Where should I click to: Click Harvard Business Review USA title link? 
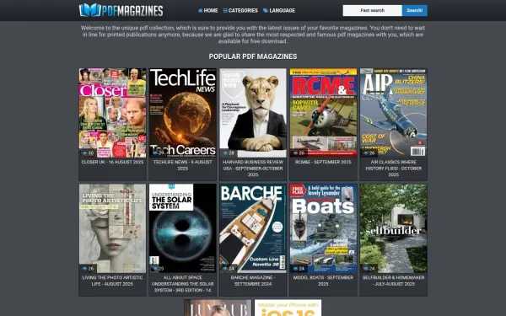[253, 169]
